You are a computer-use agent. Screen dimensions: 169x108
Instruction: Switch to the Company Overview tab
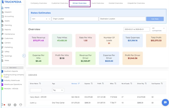coord(39,3)
